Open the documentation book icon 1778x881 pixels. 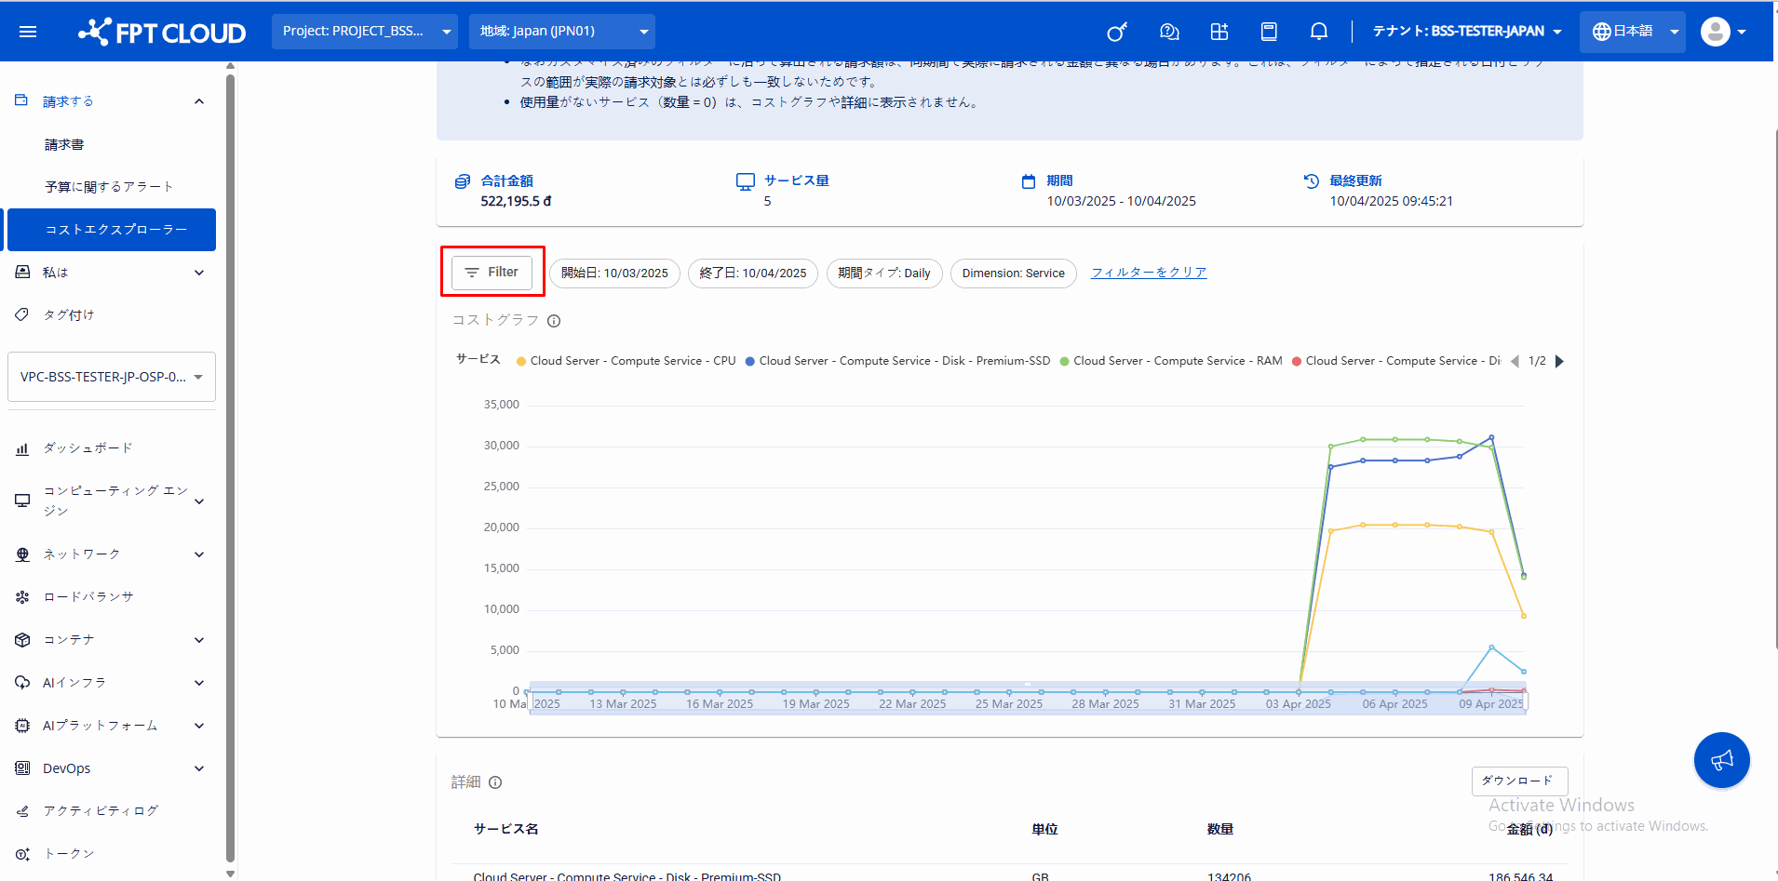pyautogui.click(x=1269, y=32)
